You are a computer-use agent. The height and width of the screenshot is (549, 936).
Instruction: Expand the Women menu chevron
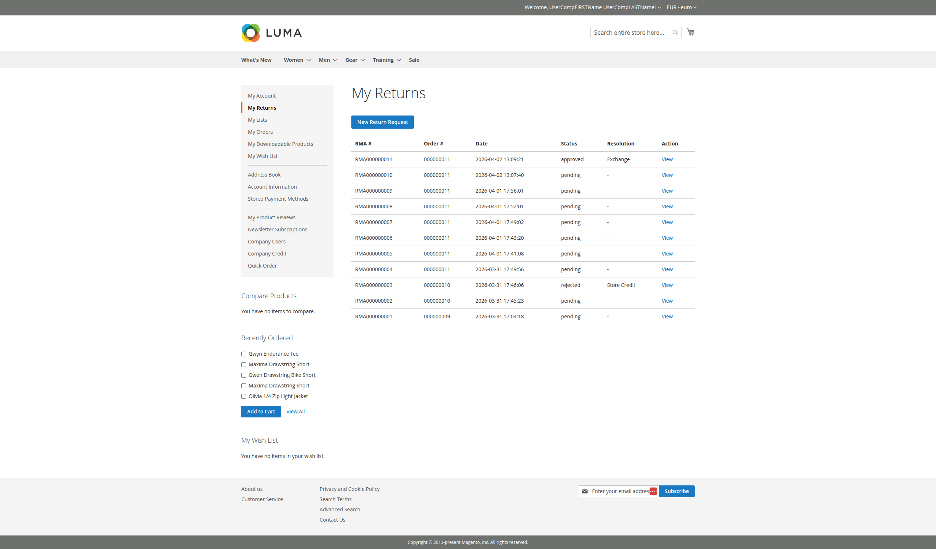(x=308, y=60)
